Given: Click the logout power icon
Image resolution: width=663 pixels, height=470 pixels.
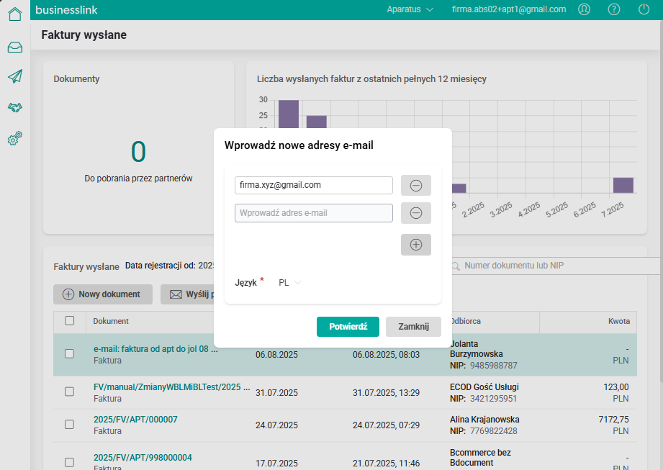Looking at the screenshot, I should [x=644, y=9].
